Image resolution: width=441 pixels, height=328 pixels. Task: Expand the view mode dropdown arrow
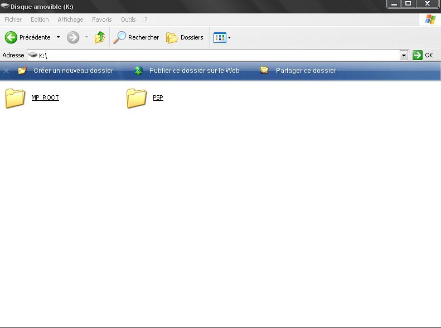pos(230,37)
